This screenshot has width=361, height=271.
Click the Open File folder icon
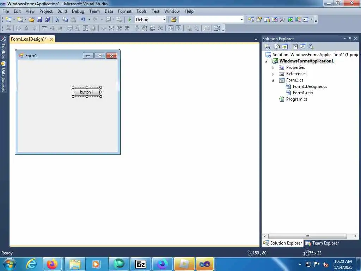[31, 20]
